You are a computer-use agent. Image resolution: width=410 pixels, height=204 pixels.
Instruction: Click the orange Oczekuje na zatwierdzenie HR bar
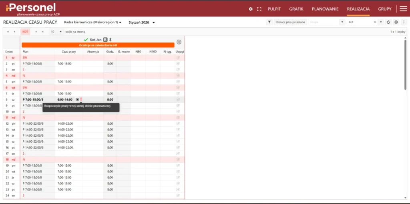point(98,45)
